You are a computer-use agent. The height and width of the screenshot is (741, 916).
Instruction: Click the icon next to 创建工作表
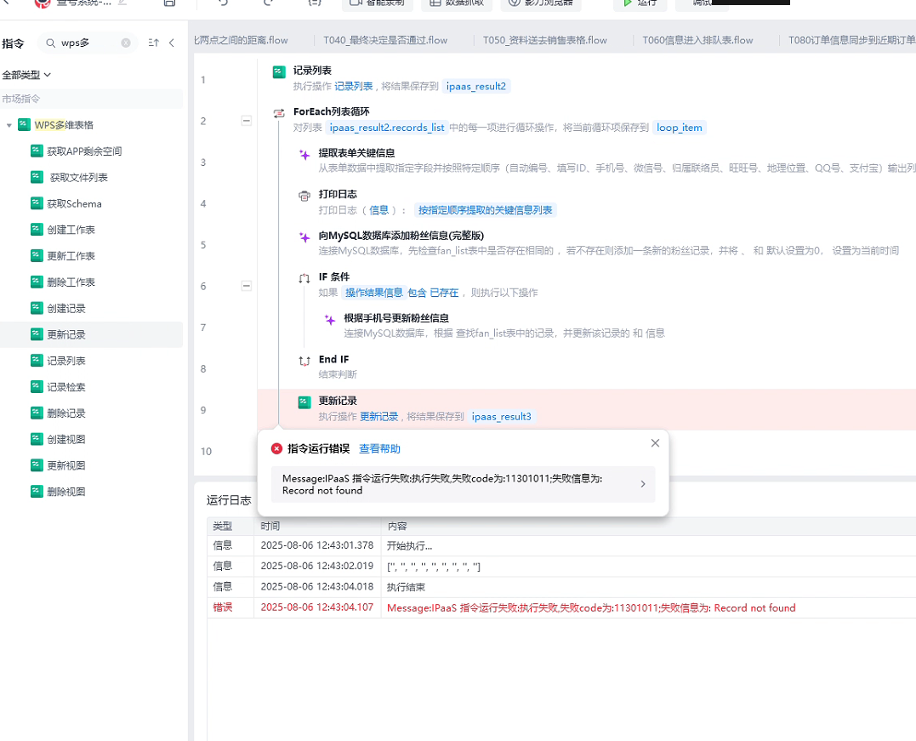pyautogui.click(x=37, y=229)
